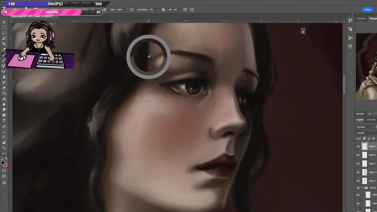Open the Clone Source panel icon

pos(350,29)
